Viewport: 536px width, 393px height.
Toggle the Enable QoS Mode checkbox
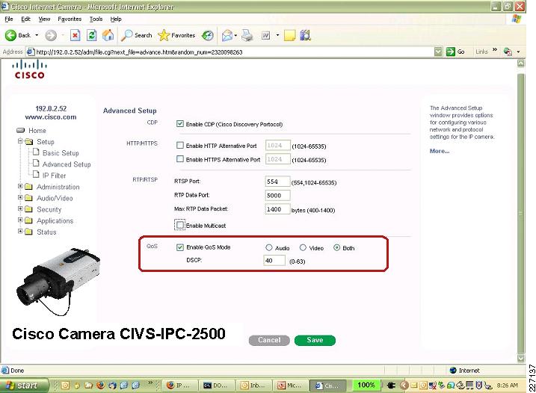coord(180,247)
